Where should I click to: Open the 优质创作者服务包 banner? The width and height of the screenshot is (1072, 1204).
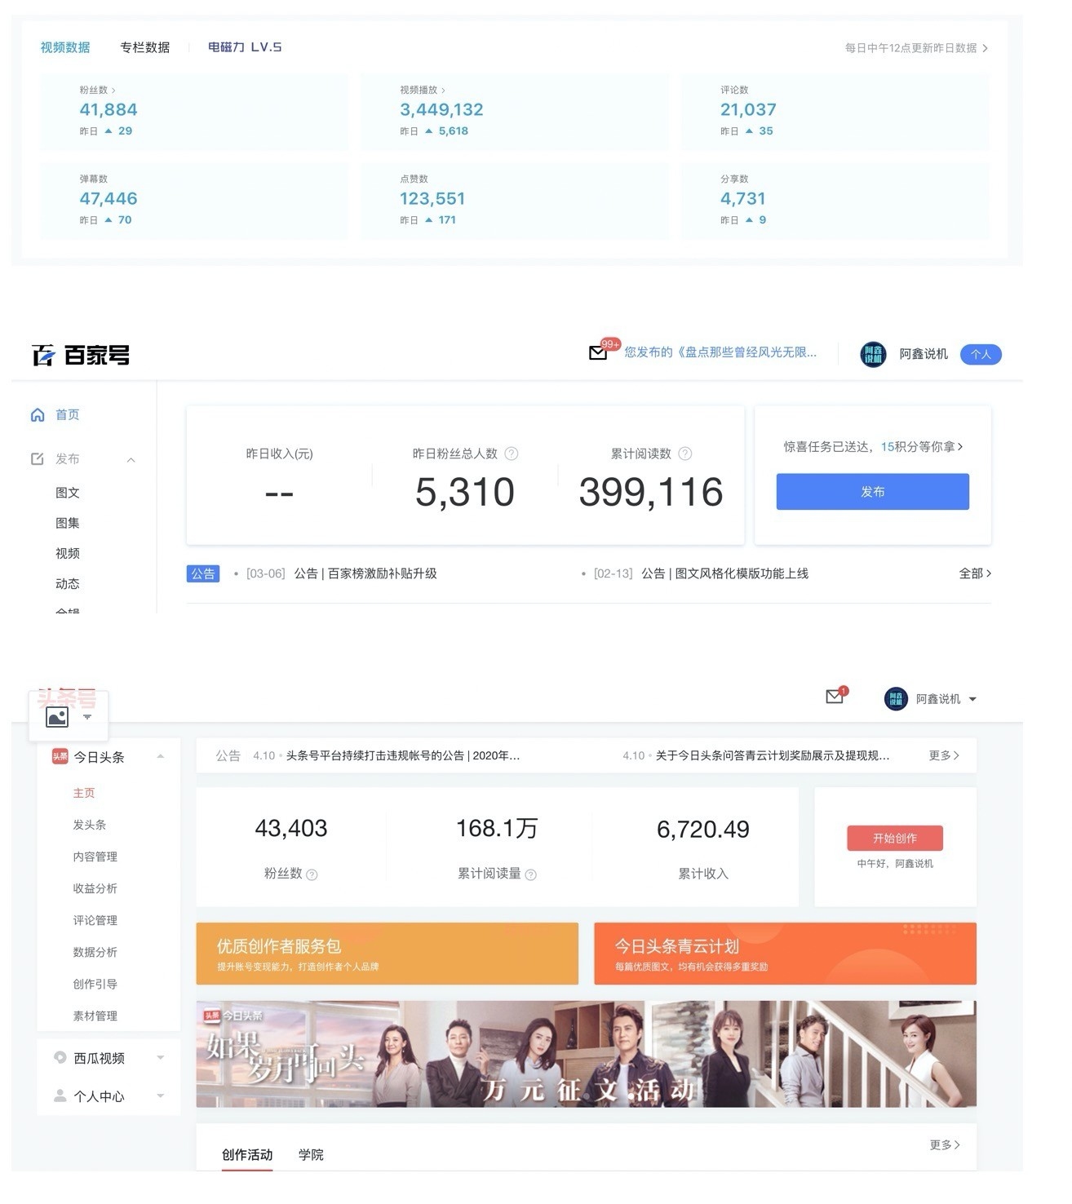pyautogui.click(x=388, y=954)
